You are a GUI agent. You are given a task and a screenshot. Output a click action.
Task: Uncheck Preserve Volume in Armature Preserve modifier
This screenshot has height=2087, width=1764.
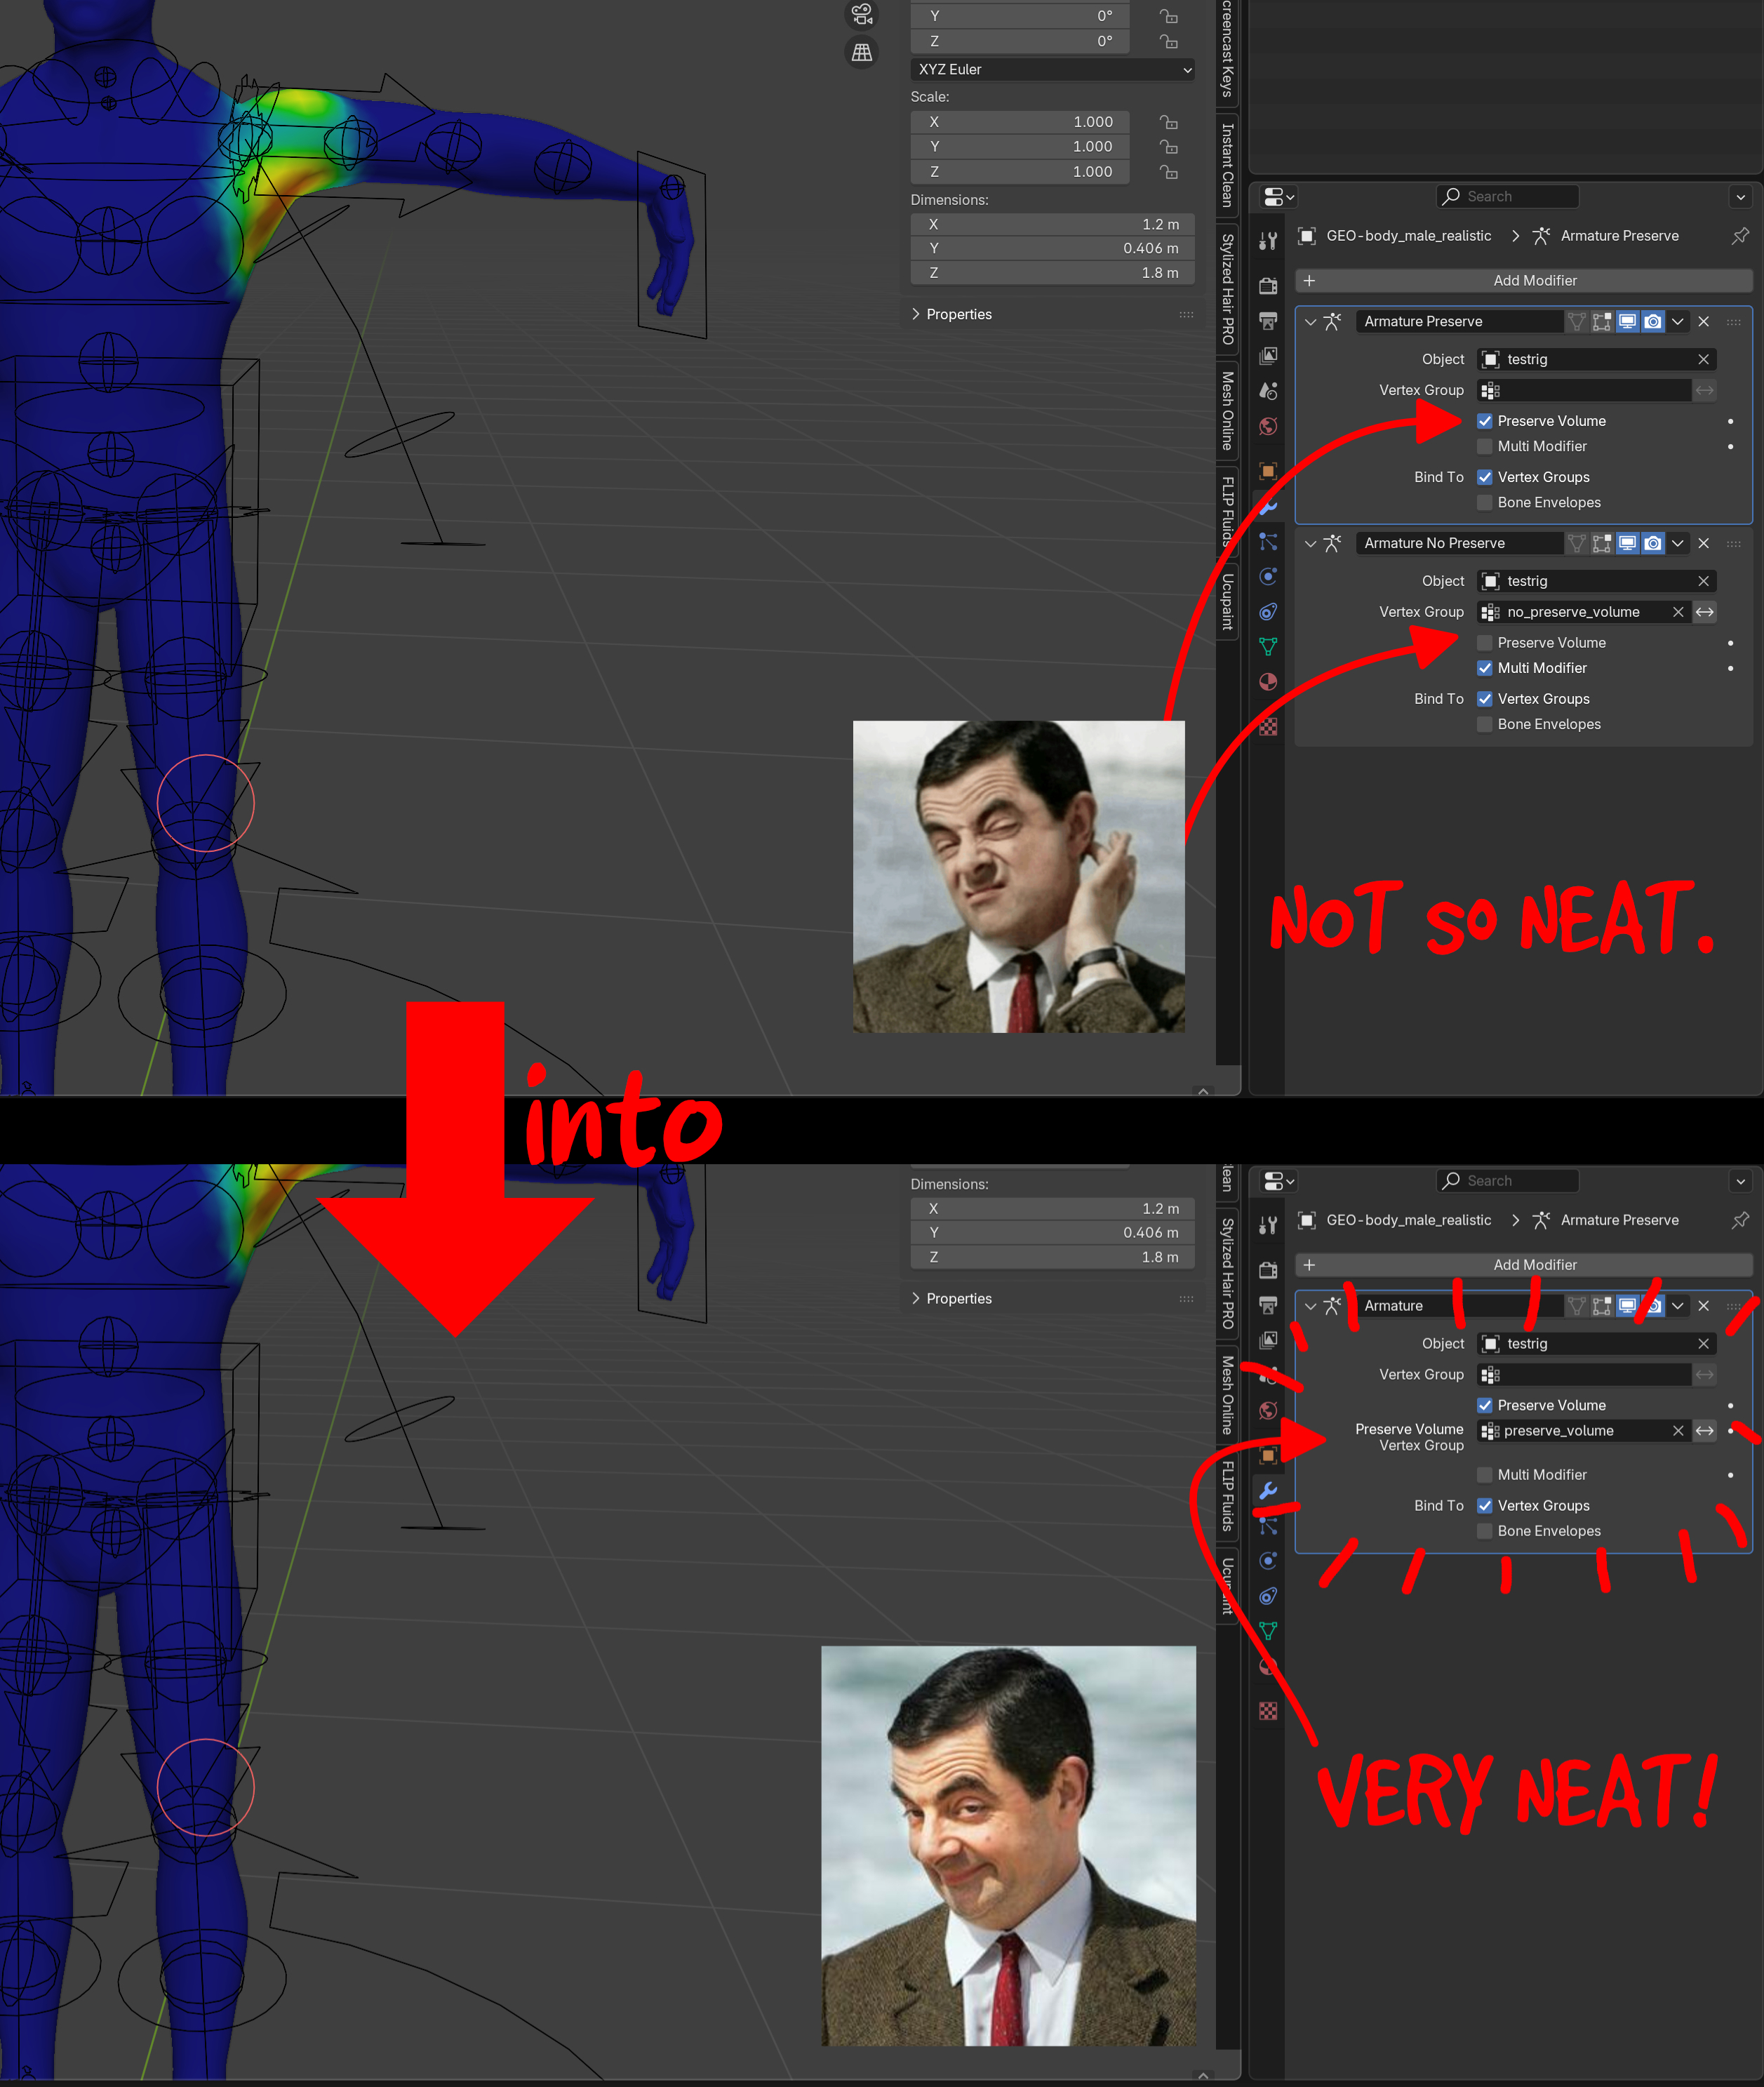1485,421
